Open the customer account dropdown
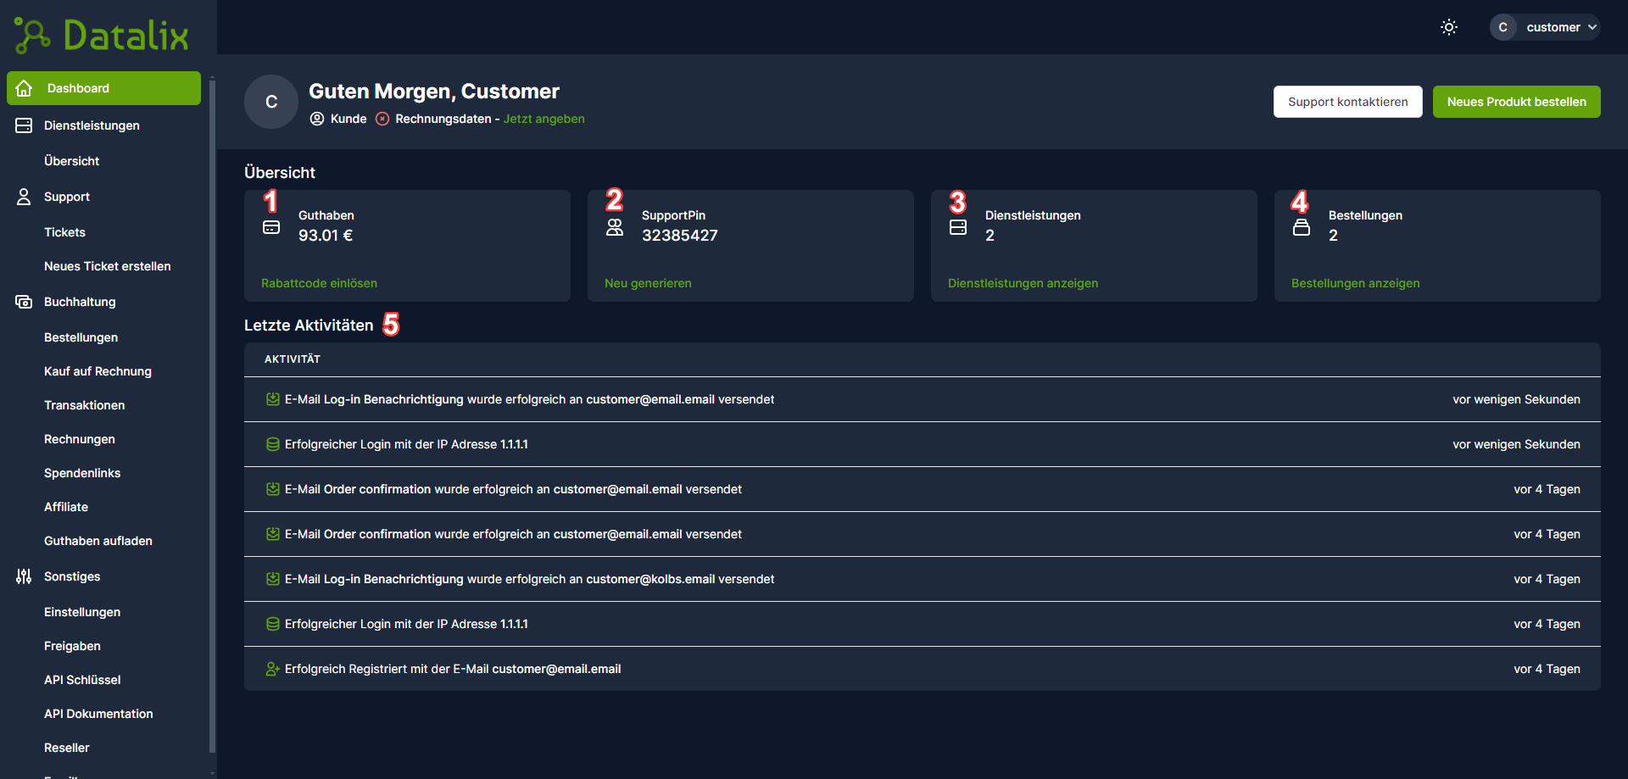This screenshot has height=779, width=1628. point(1545,27)
